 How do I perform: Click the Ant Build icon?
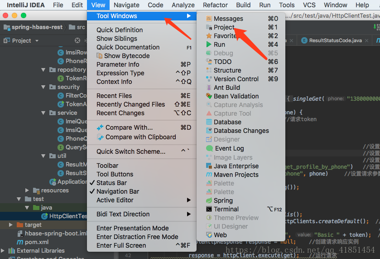pyautogui.click(x=209, y=88)
